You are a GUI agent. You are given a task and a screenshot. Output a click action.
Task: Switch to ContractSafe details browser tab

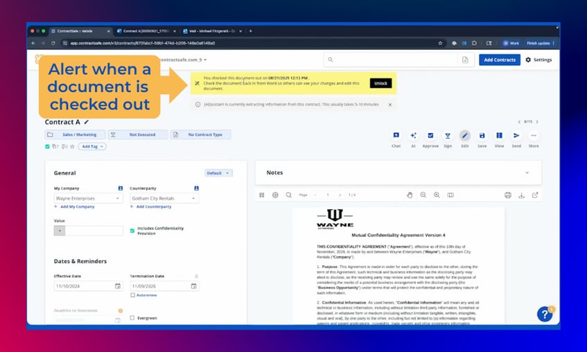pos(80,31)
